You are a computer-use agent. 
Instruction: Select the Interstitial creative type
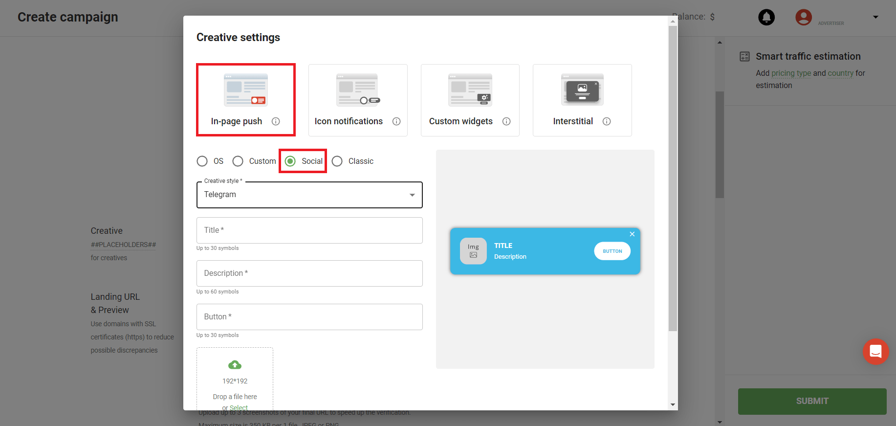[x=582, y=100]
